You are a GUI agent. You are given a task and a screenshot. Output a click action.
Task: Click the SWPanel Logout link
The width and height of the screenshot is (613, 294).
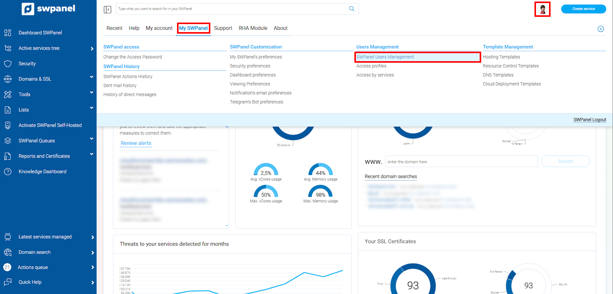590,120
